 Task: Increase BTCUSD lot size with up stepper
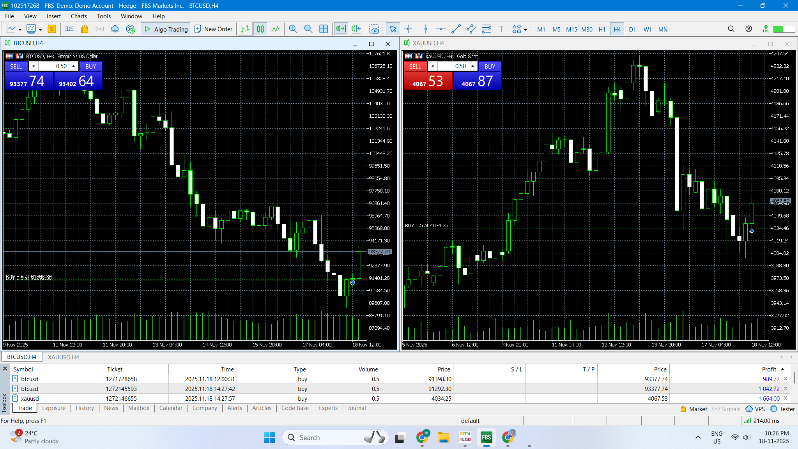coord(73,66)
